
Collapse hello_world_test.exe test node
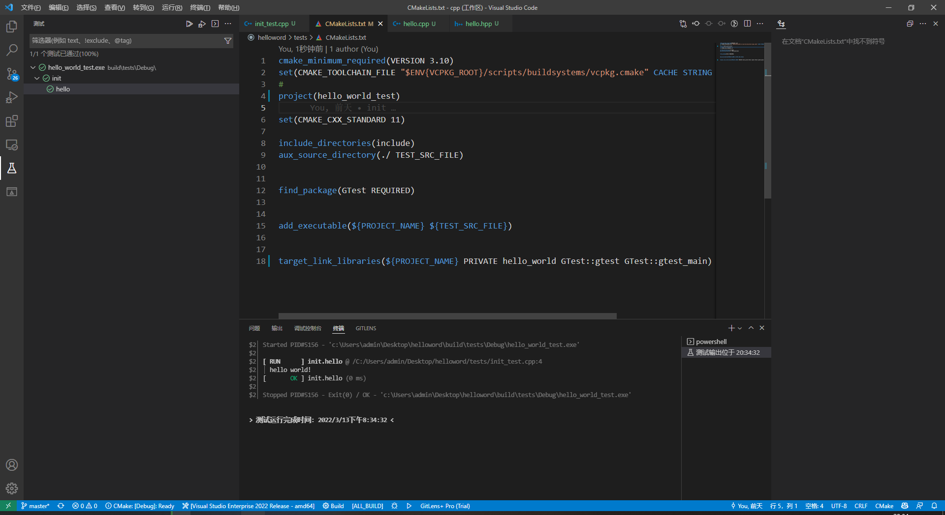33,67
